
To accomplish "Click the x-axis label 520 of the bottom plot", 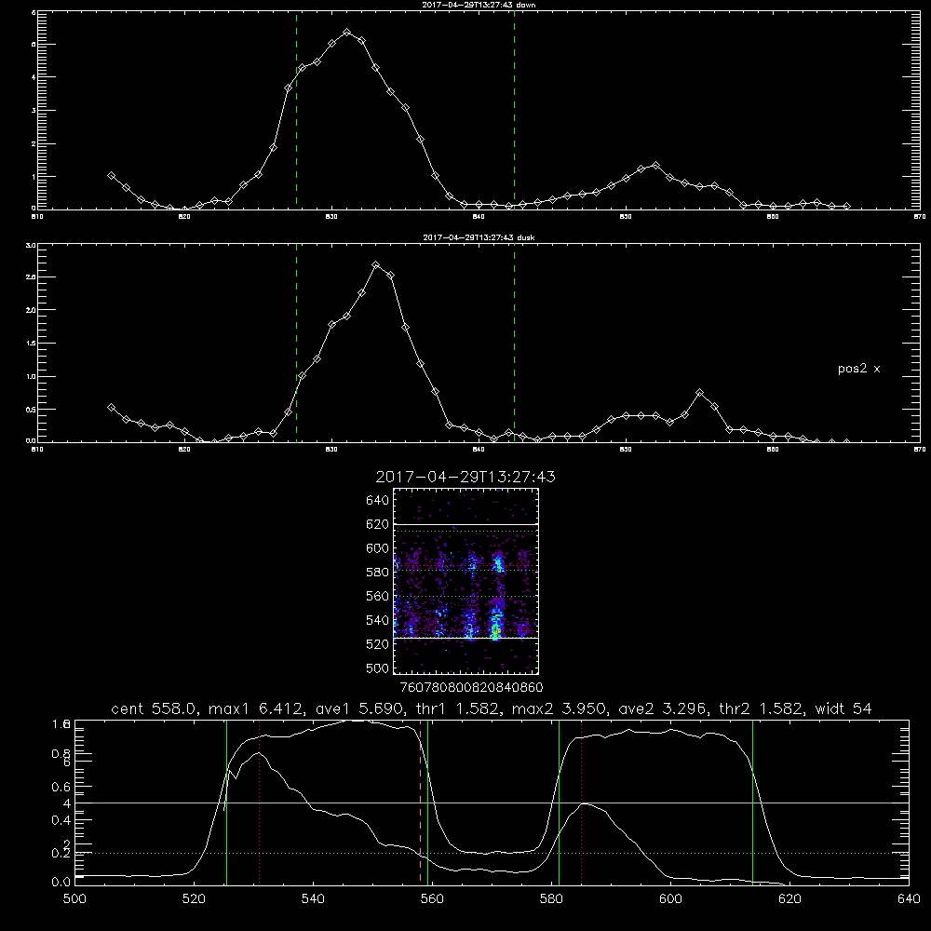I will [x=194, y=898].
